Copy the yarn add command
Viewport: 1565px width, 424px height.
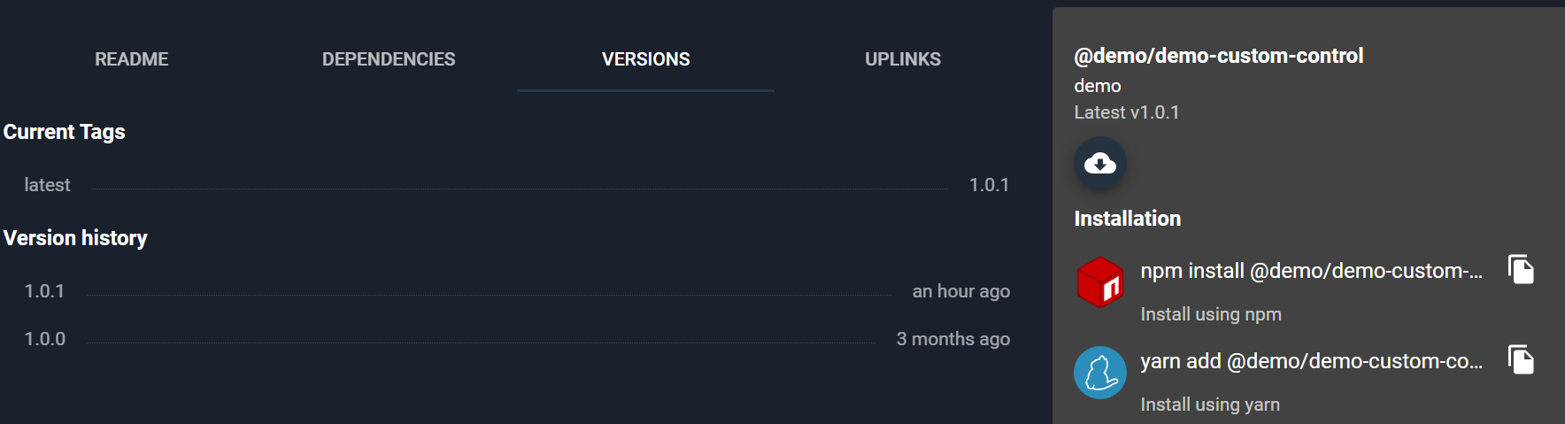pos(1521,359)
